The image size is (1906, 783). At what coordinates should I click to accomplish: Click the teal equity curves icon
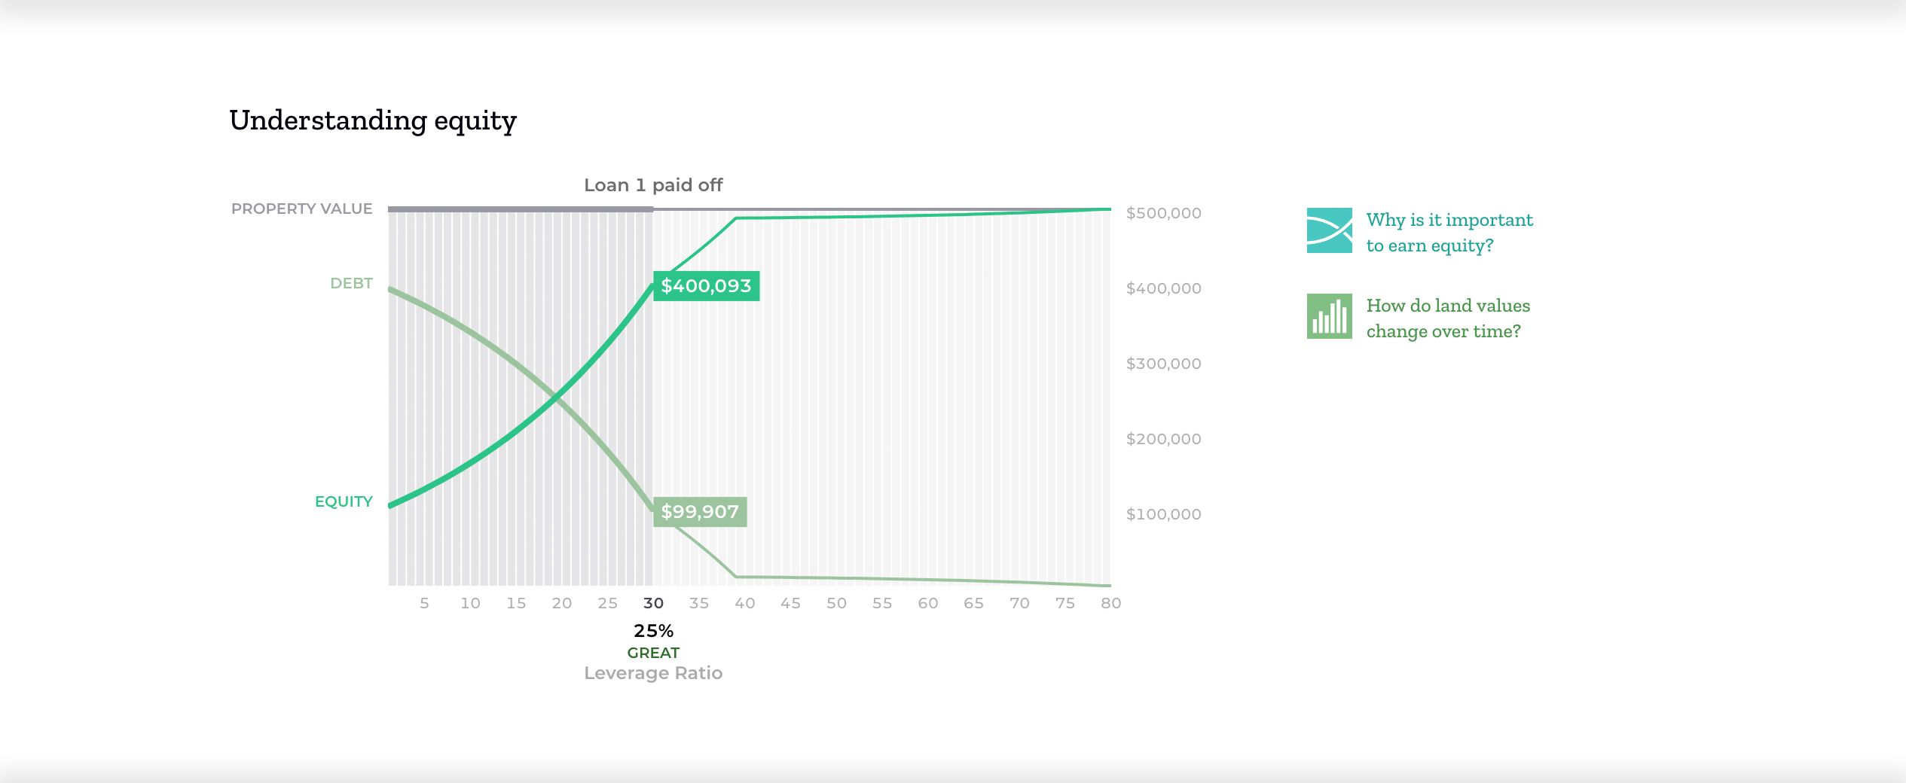pyautogui.click(x=1329, y=230)
